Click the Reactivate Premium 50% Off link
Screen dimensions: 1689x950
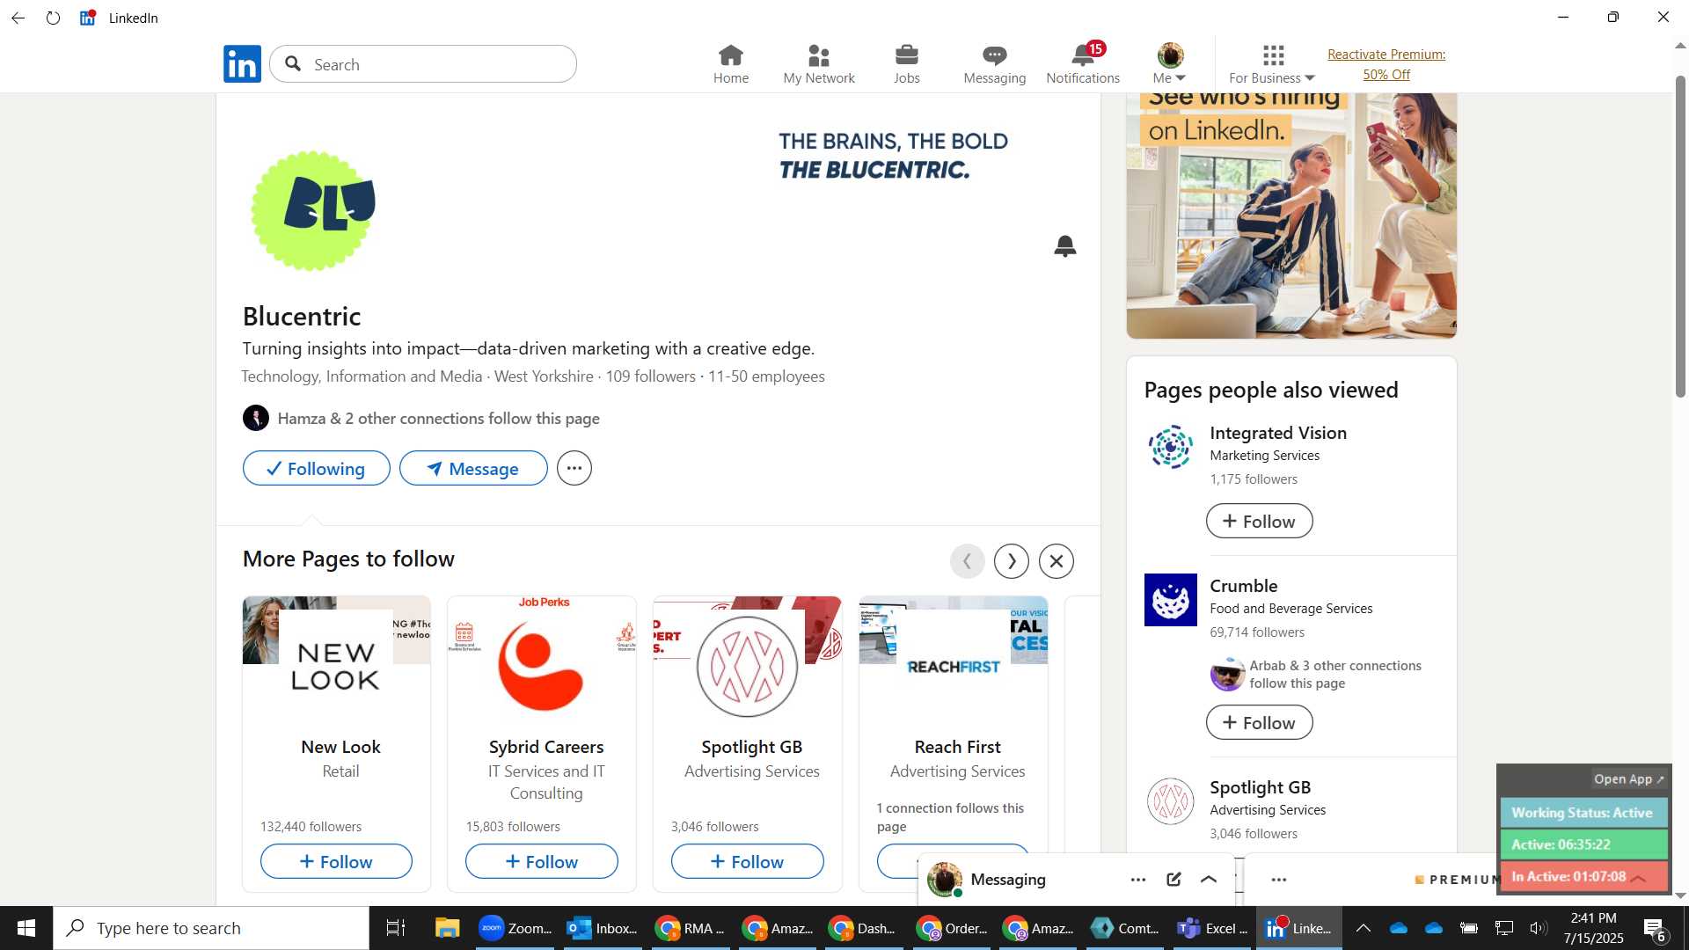[1386, 64]
